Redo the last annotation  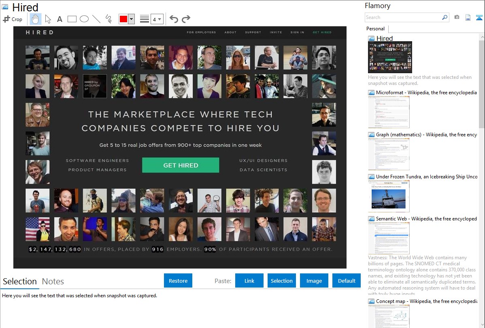click(186, 19)
